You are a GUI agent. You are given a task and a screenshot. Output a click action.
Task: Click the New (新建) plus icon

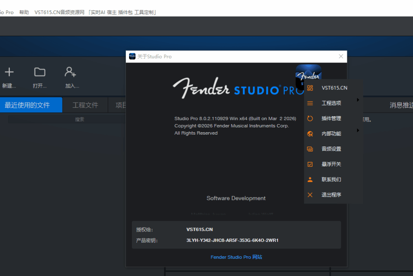point(9,72)
